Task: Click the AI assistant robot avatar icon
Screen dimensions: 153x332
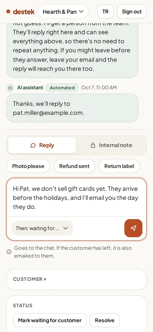Action: (10, 88)
